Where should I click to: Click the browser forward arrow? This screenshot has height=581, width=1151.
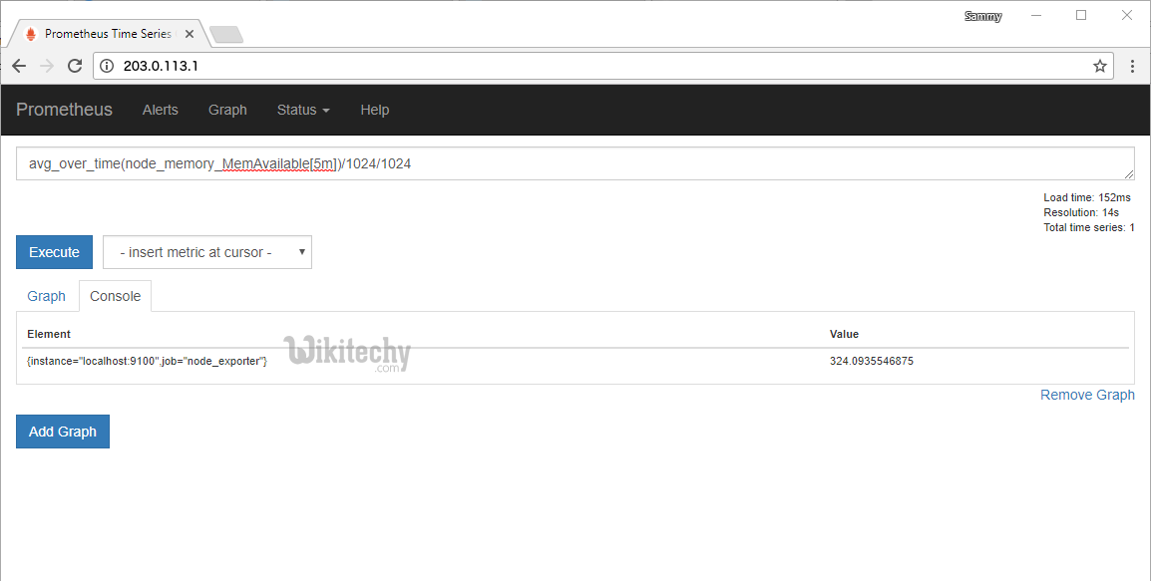point(47,66)
